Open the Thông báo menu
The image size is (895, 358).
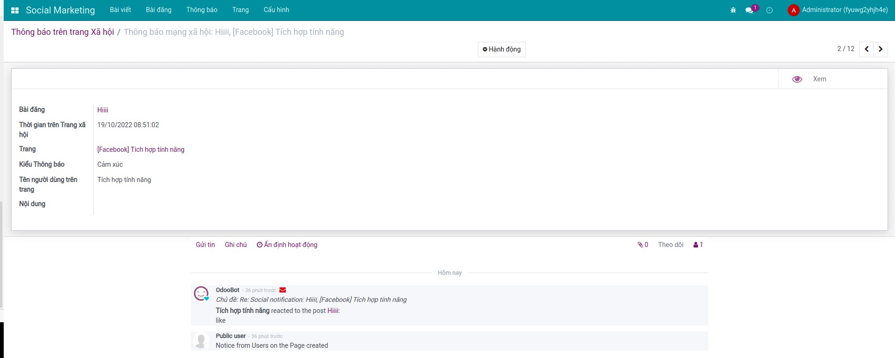coord(202,10)
